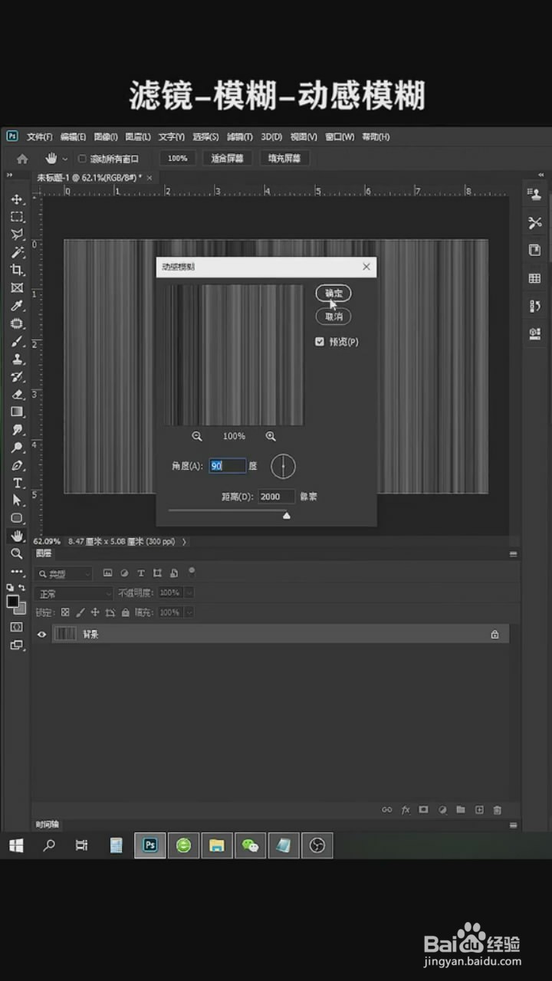Open the 类型 layer filter dropdown
The image size is (552, 981).
tap(64, 573)
